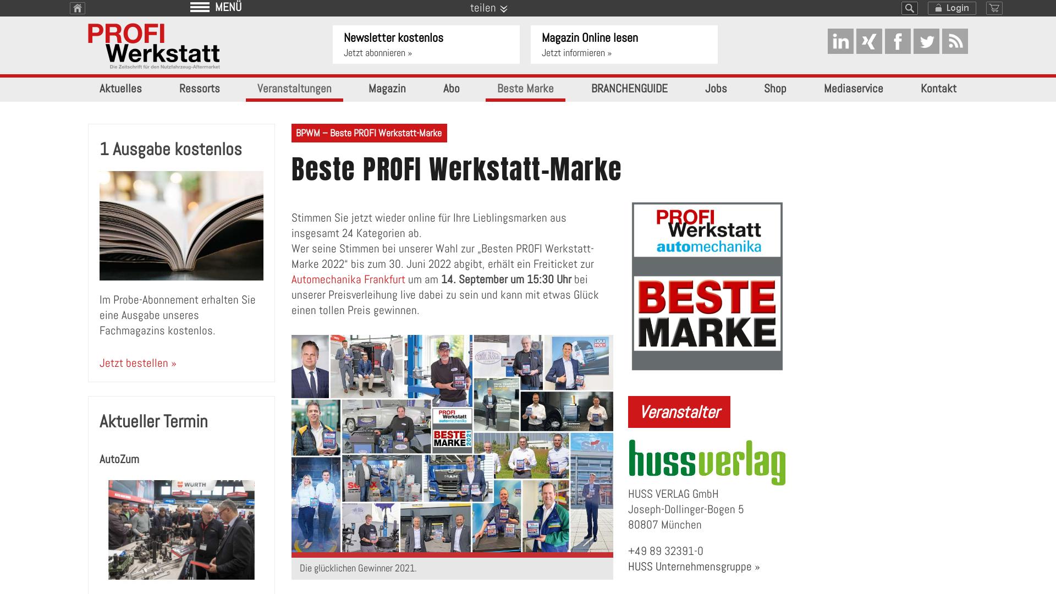Open Magazin Online lesen box
This screenshot has width=1056, height=594.
click(624, 45)
